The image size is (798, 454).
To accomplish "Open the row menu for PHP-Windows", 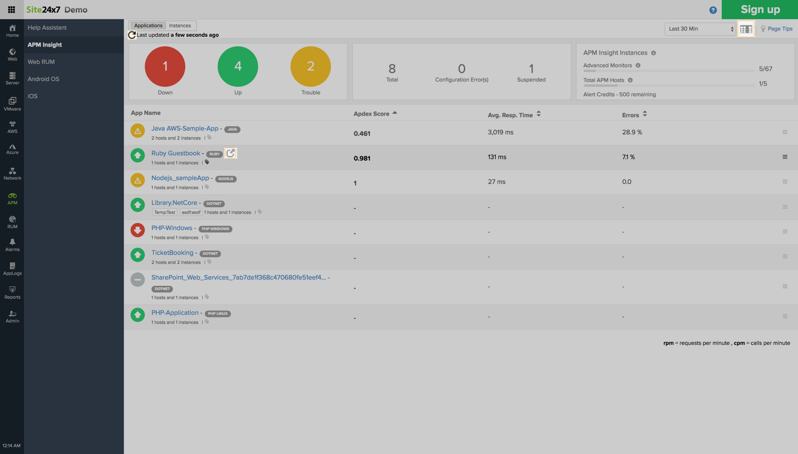I will pyautogui.click(x=785, y=232).
